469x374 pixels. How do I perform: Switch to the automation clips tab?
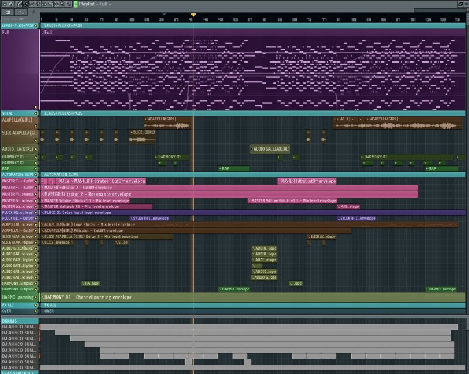[x=21, y=12]
